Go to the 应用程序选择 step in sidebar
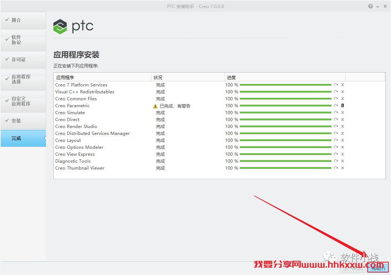Viewport: 391px width, 275px height. tap(23, 79)
